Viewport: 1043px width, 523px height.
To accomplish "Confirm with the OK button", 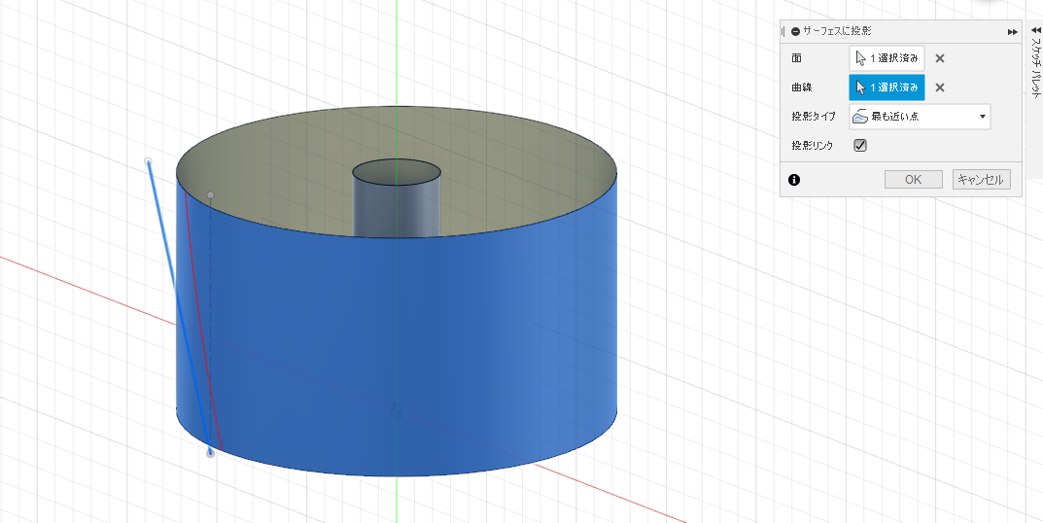I will click(914, 180).
